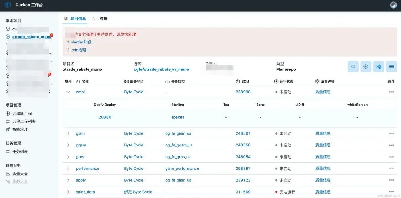Click the performance project name
401x198 pixels.
pyautogui.click(x=88, y=169)
